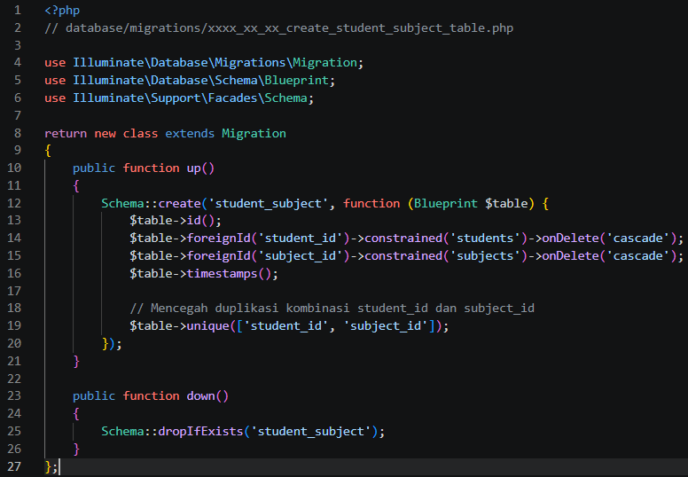
Task: Click the closing '});' on line 20
Action: [112, 344]
